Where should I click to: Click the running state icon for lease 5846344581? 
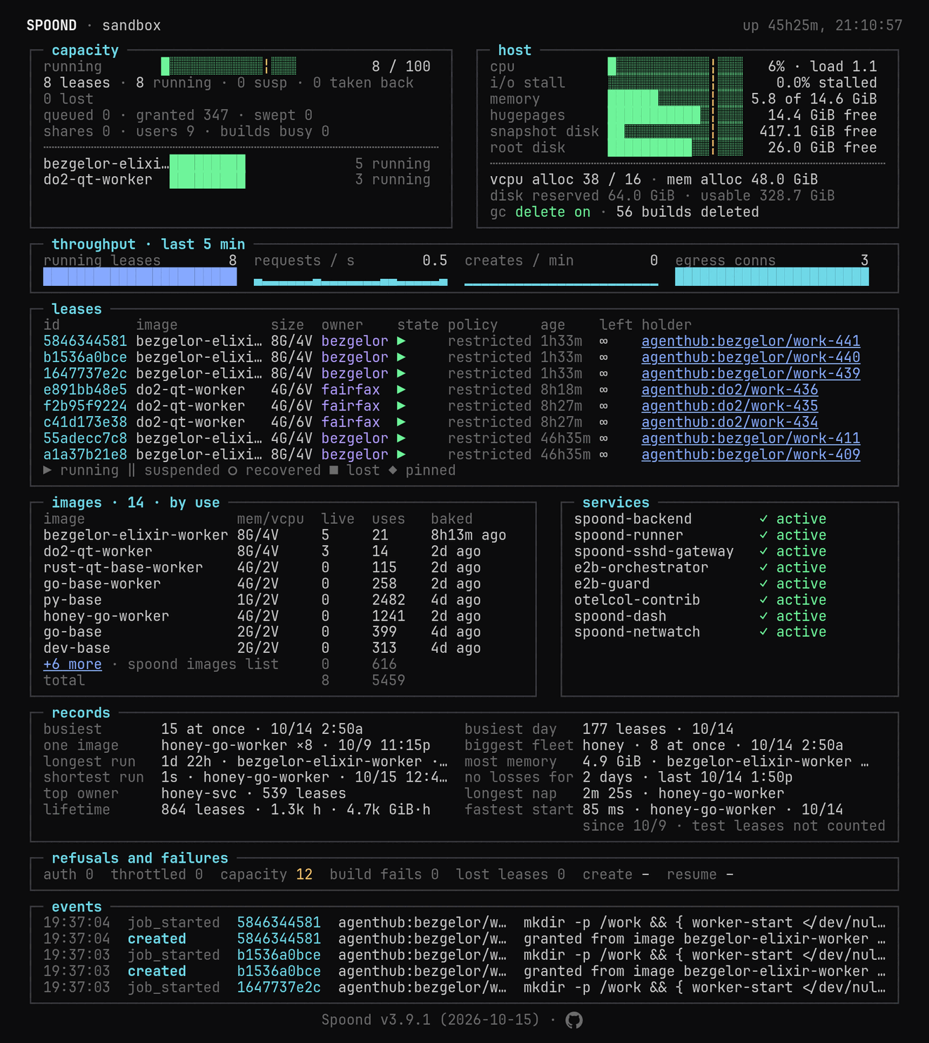[401, 342]
